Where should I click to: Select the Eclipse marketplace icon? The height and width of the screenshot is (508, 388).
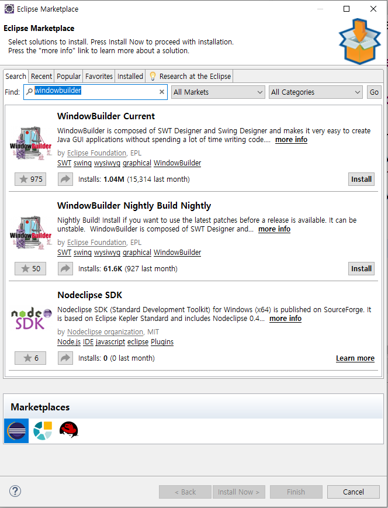point(16,431)
